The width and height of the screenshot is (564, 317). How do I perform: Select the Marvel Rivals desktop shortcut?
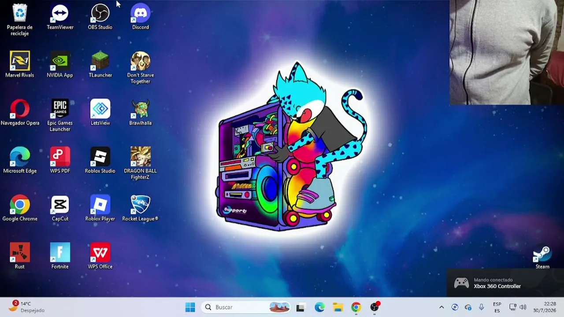pyautogui.click(x=20, y=65)
